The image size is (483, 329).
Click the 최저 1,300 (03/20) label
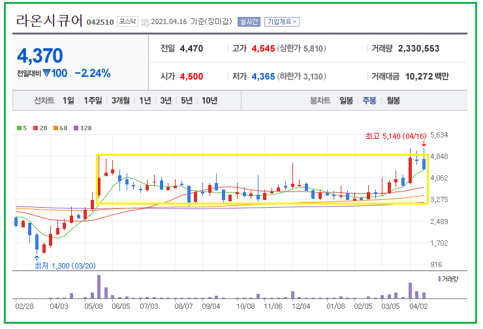(65, 266)
